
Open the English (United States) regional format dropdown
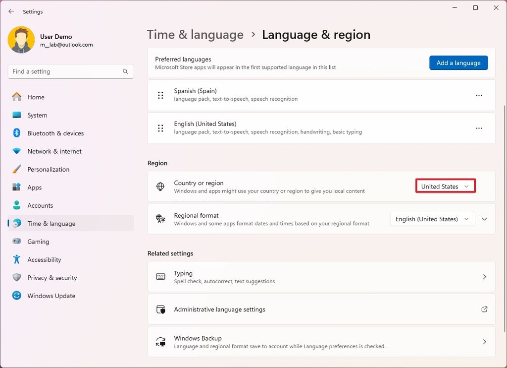pos(432,219)
